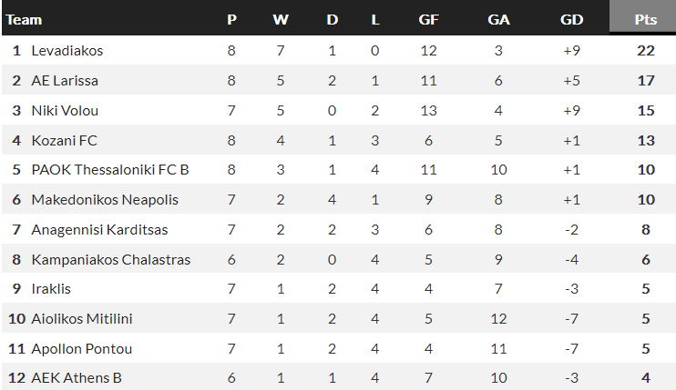Open the AE Larissa team page
The image size is (676, 390).
coord(65,81)
